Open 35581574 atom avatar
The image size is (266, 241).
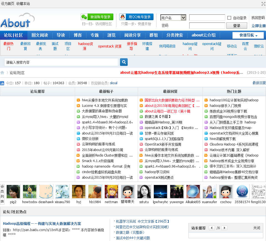(242, 192)
